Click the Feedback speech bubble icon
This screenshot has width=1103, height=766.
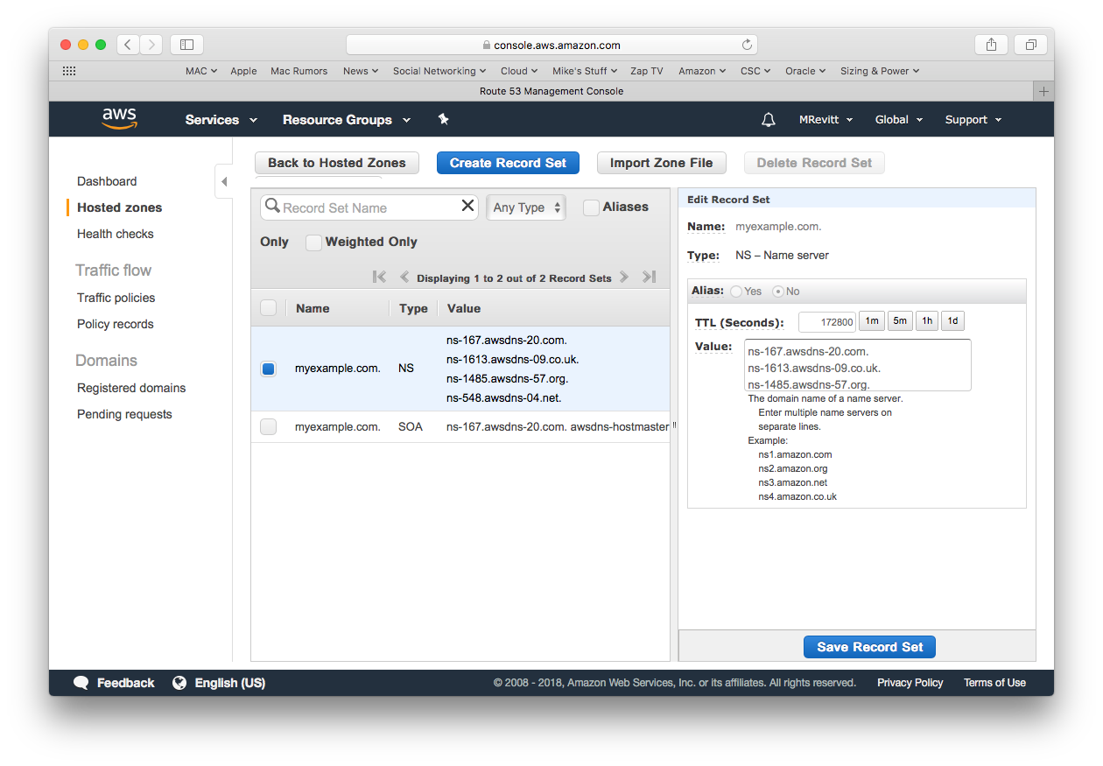point(81,683)
